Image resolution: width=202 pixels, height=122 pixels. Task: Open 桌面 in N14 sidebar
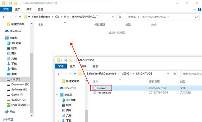tap(12, 74)
